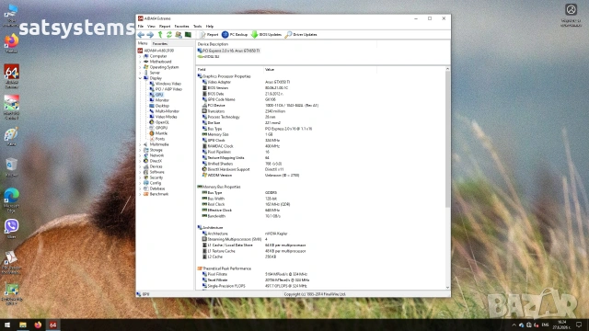This screenshot has height=331, width=589.
Task: Open PC Backup from the toolbar
Action: click(235, 35)
